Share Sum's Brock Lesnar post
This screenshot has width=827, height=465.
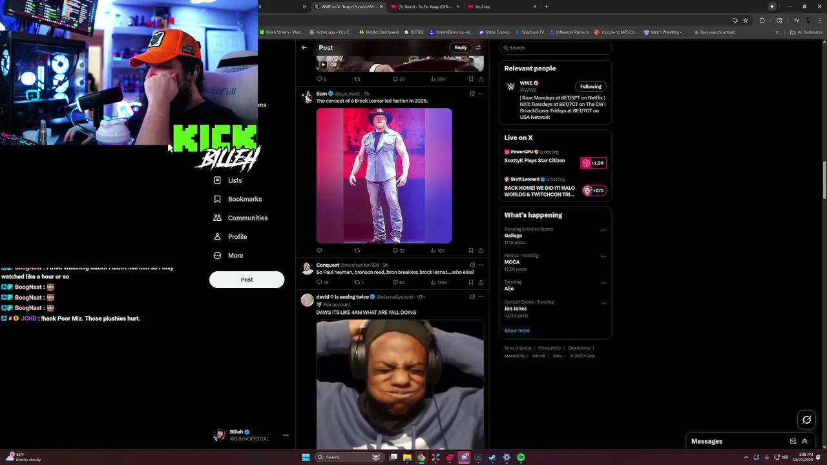[x=481, y=251]
